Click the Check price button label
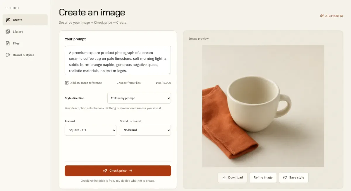Screen dimensions: 351x191 [x=118, y=171]
